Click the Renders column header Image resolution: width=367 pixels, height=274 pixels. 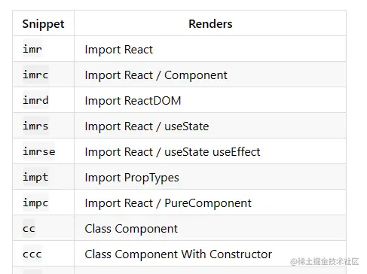(x=210, y=24)
